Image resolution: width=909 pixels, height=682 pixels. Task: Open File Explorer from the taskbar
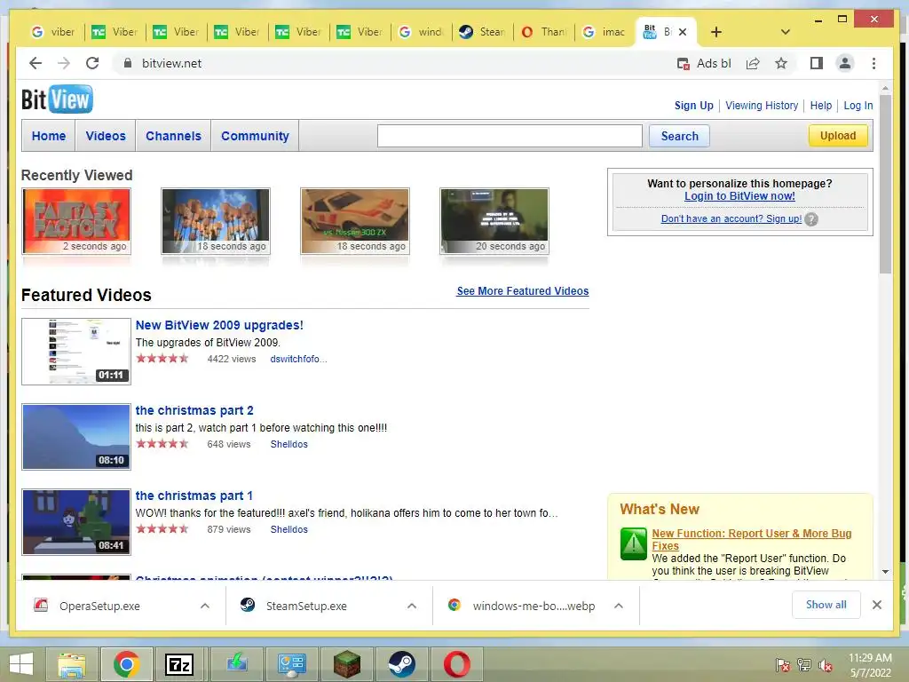click(x=72, y=664)
